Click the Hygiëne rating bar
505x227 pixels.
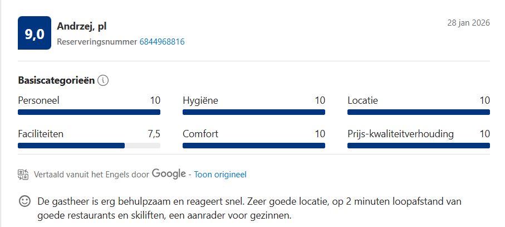[x=254, y=112]
